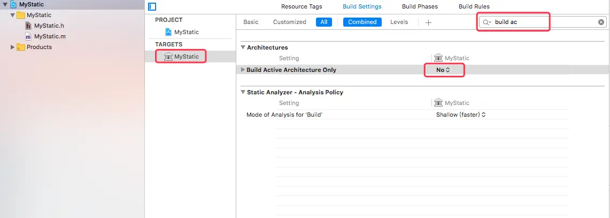Click the library icon of MyStatic target

[x=168, y=56]
